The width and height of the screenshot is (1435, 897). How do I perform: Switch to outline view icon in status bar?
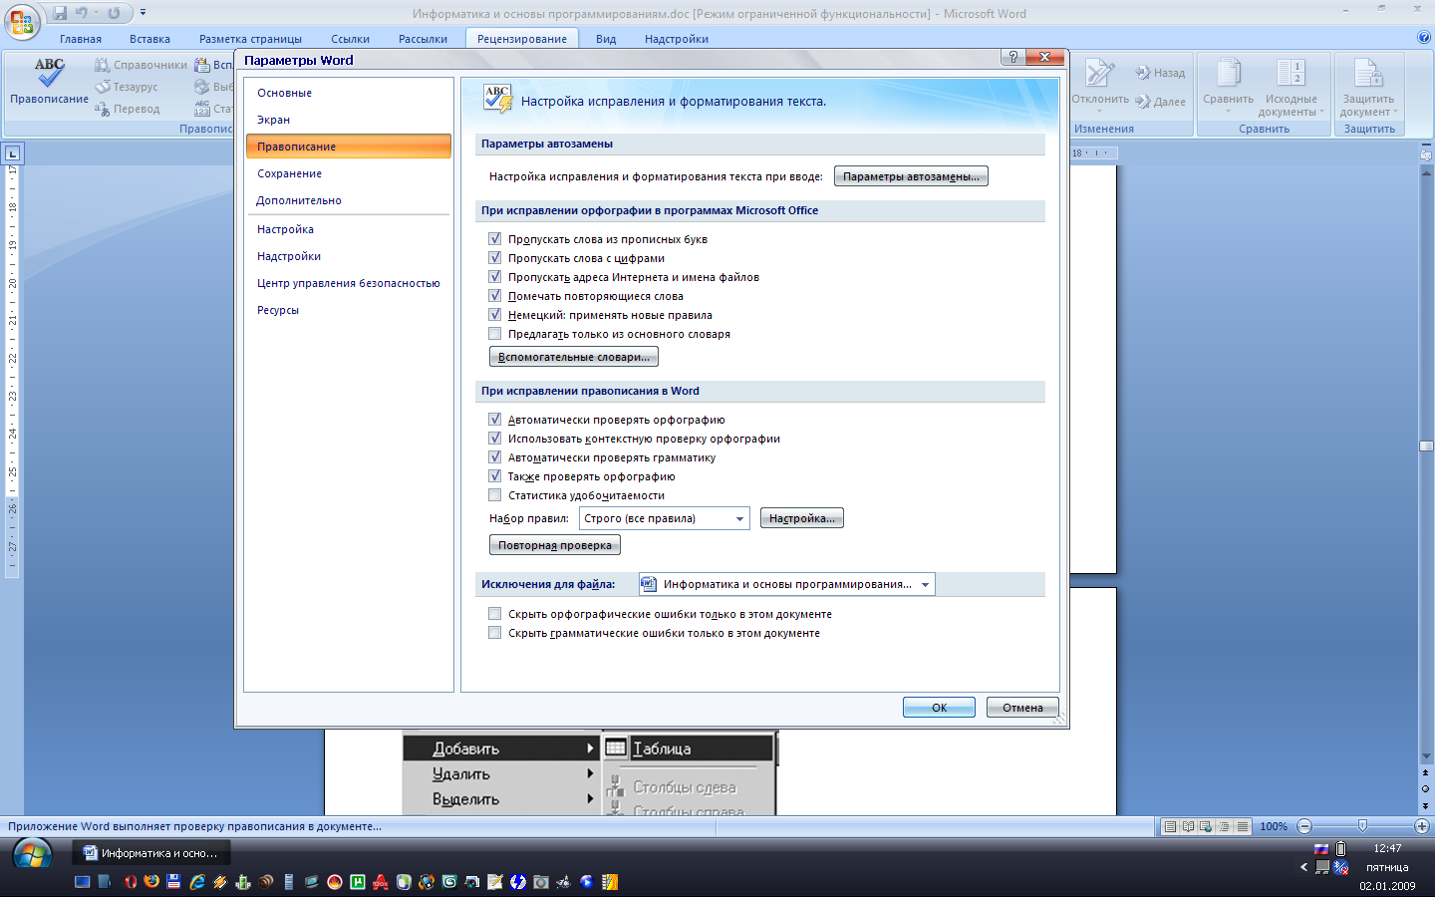(1224, 826)
